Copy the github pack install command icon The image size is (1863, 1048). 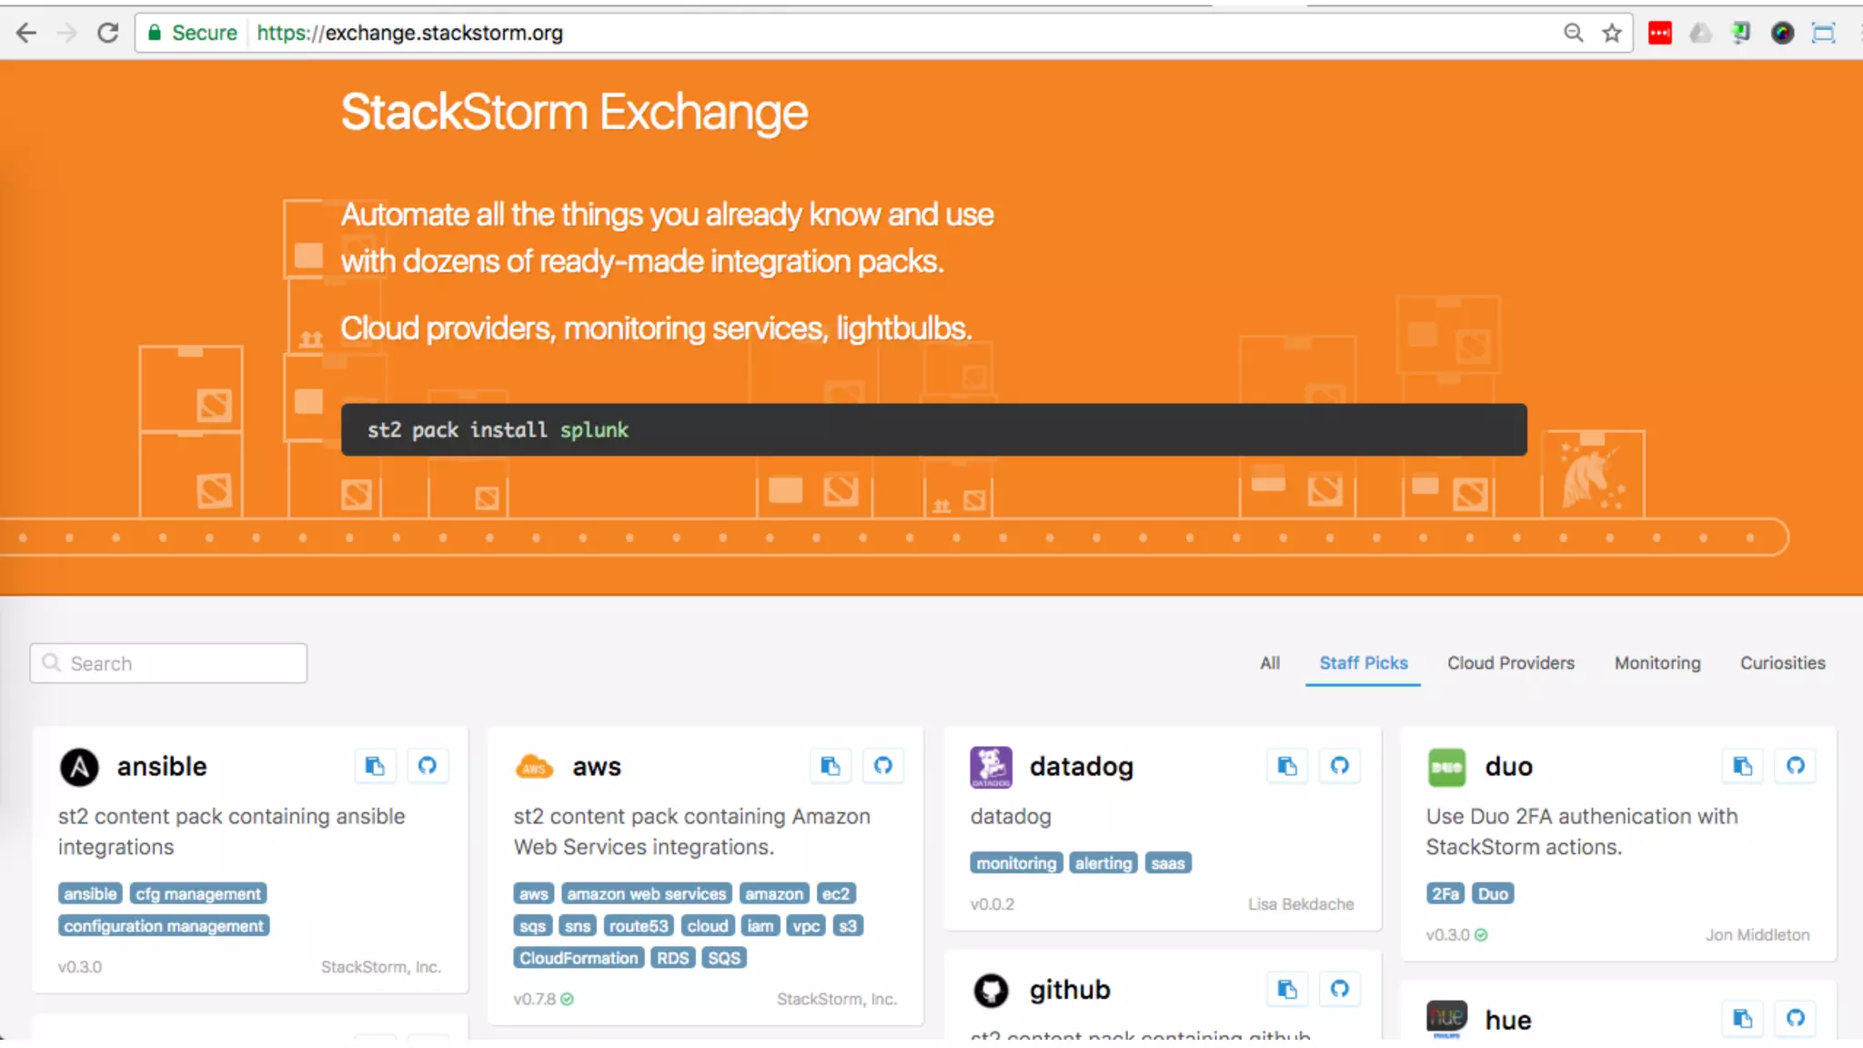pos(1287,989)
